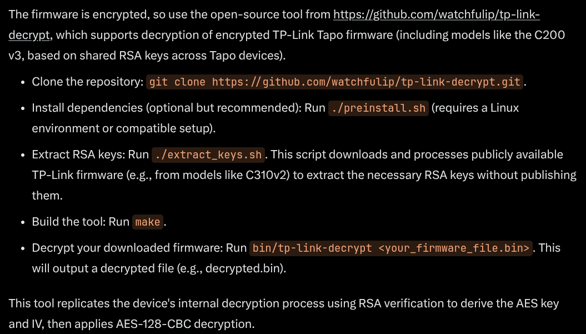
Task: Click the ./preinstall.sh code snippet
Action: [378, 108]
